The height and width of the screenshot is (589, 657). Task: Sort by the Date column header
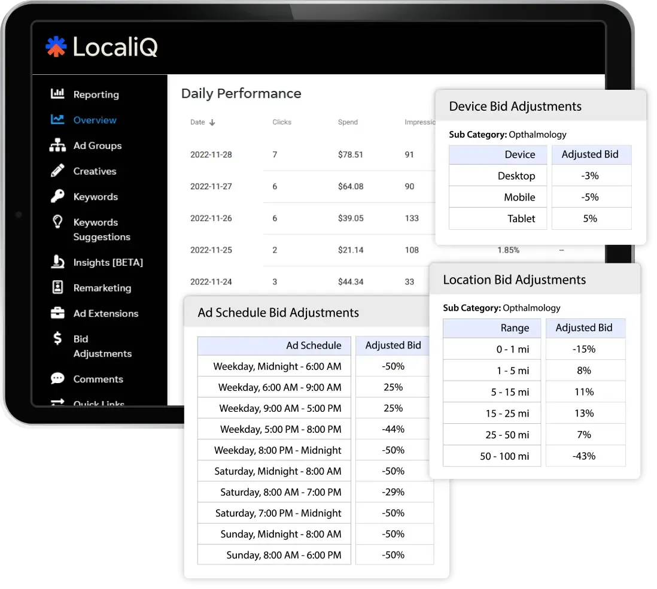pos(197,122)
